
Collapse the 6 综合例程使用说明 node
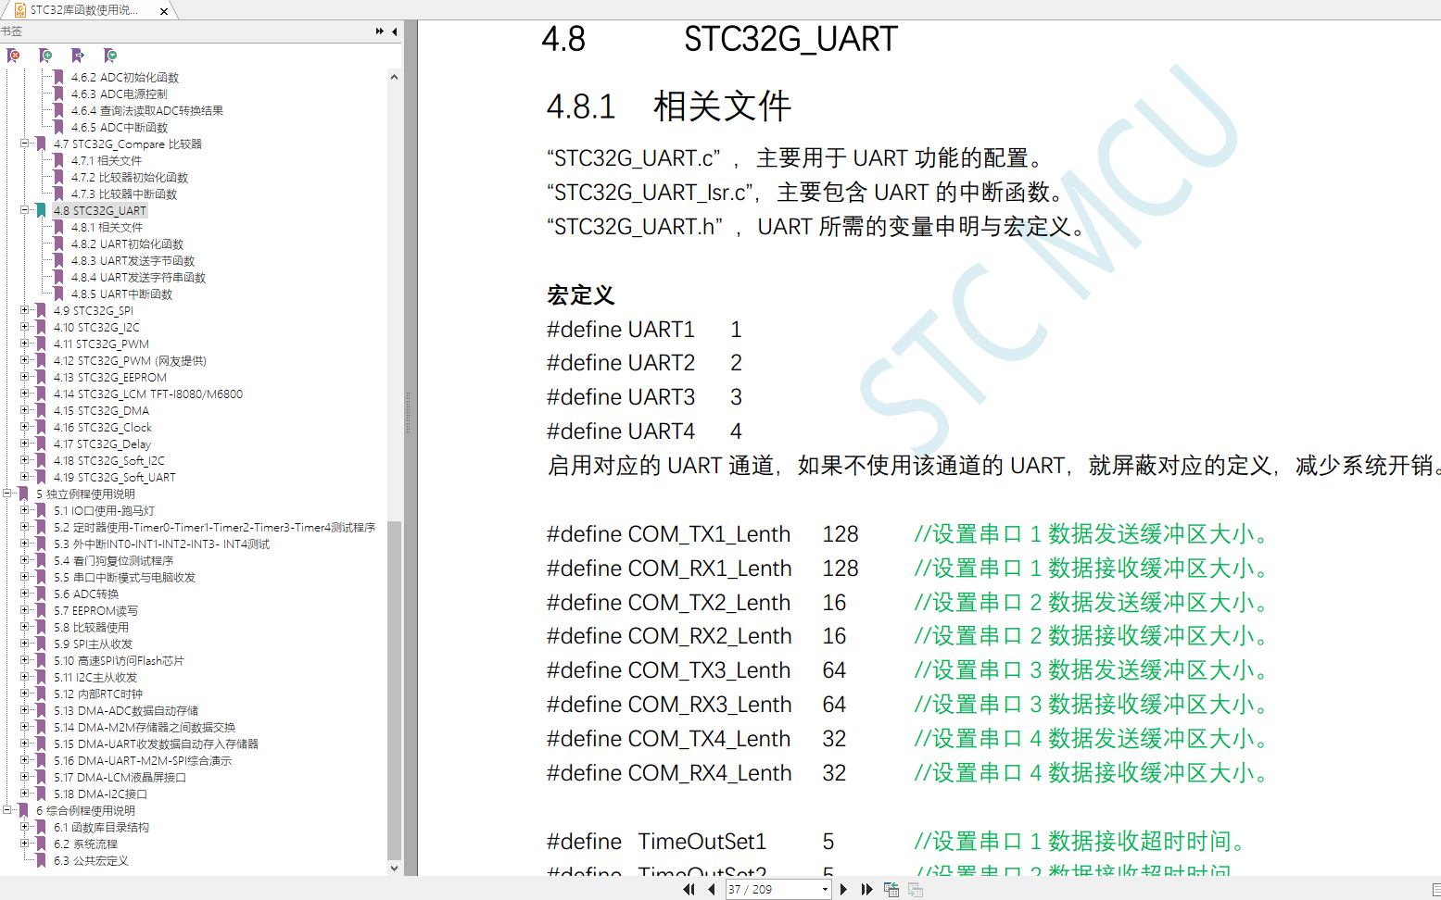[7, 810]
